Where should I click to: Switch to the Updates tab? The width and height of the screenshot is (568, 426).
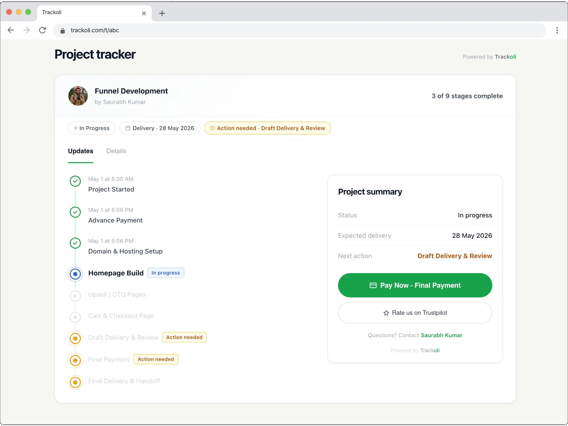[x=81, y=151]
